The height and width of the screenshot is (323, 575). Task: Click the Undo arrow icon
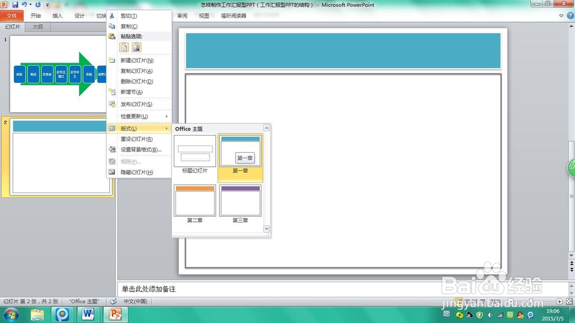pyautogui.click(x=24, y=5)
